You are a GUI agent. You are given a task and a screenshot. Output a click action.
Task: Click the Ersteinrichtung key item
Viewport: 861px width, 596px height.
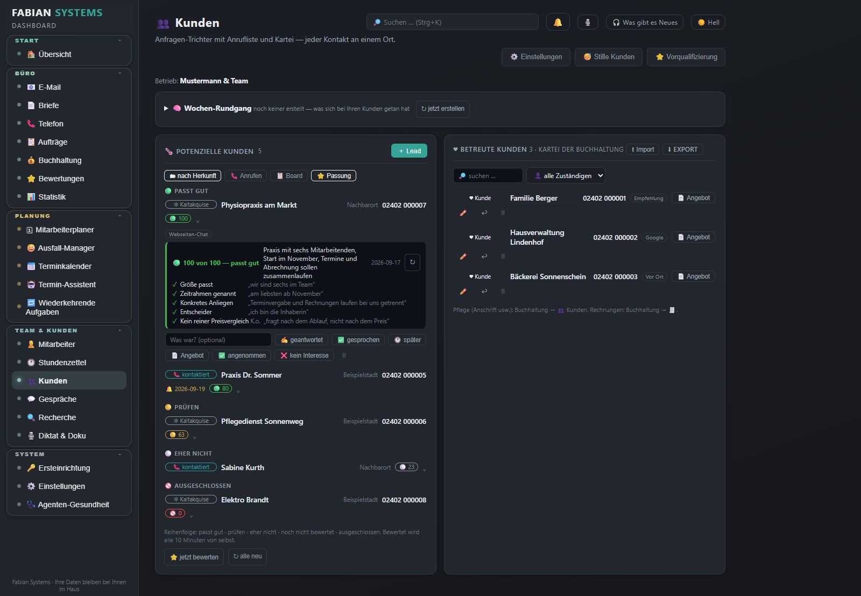click(x=69, y=468)
